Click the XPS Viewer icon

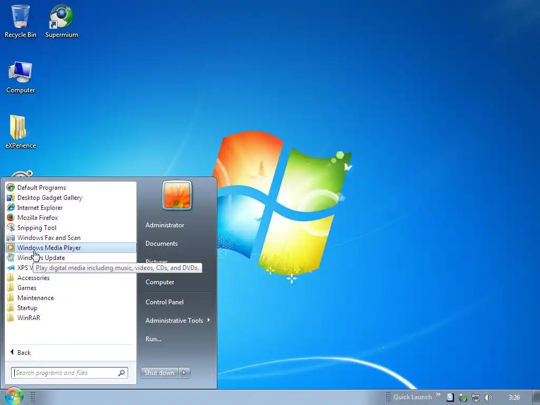11,267
